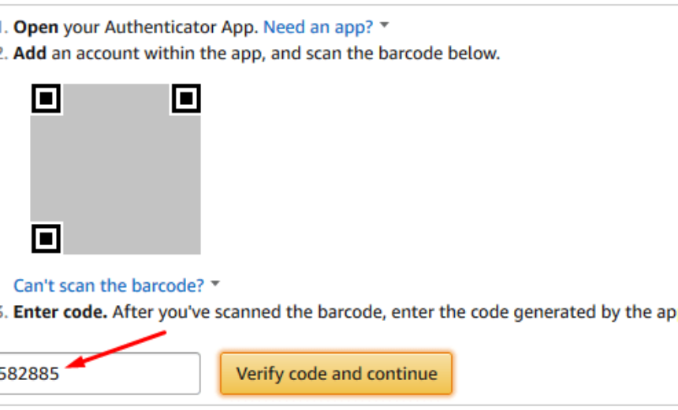Screen dimensions: 678x410
Task: Click the bold "Enter code." label
Action: [60, 311]
